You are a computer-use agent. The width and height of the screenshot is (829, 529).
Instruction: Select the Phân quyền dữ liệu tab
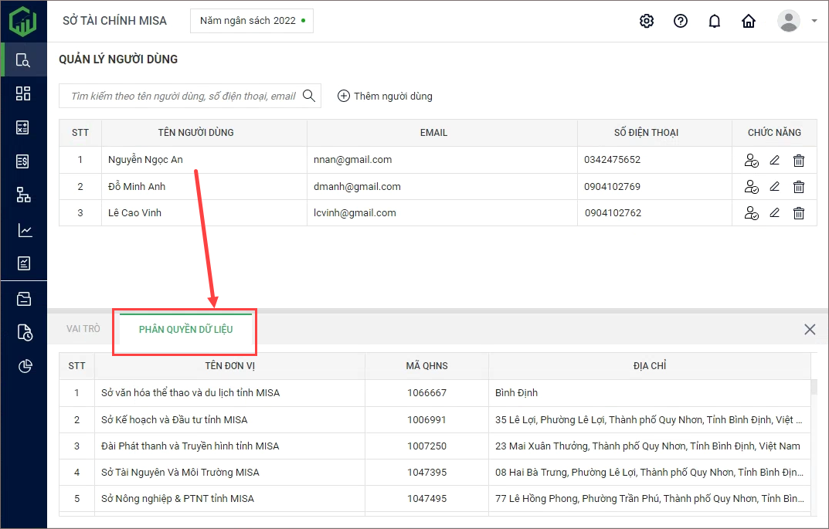(185, 329)
